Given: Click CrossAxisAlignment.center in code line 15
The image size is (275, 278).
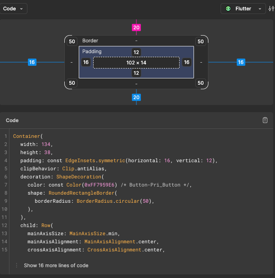Looking at the screenshot, I should (125, 250).
